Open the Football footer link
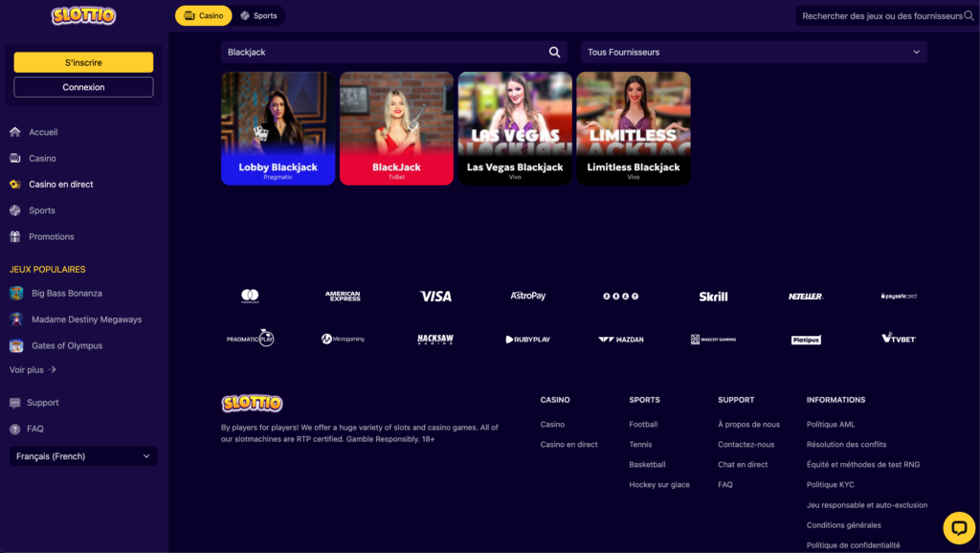 coord(643,424)
